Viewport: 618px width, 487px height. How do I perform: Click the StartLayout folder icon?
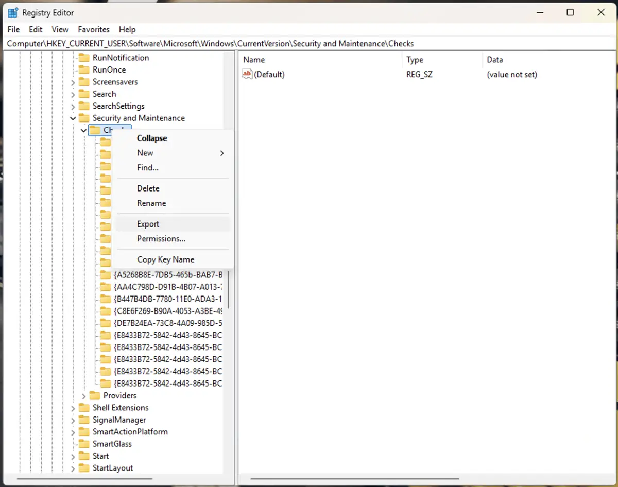[84, 468]
